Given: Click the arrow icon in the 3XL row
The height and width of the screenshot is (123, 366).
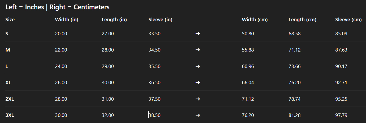Looking at the screenshot, I should pyautogui.click(x=197, y=115).
